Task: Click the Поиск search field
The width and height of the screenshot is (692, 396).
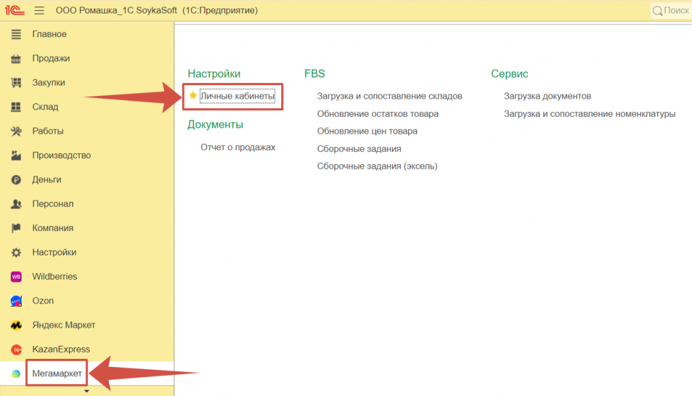Action: coord(672,11)
